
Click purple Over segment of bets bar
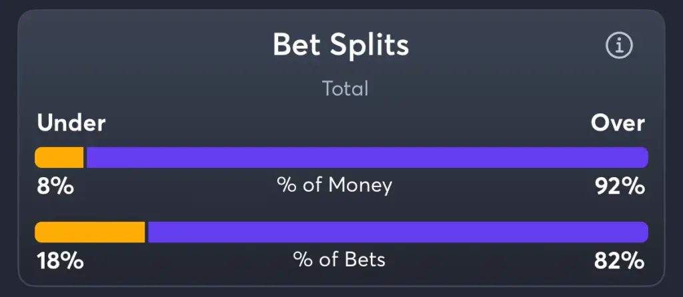tap(398, 232)
